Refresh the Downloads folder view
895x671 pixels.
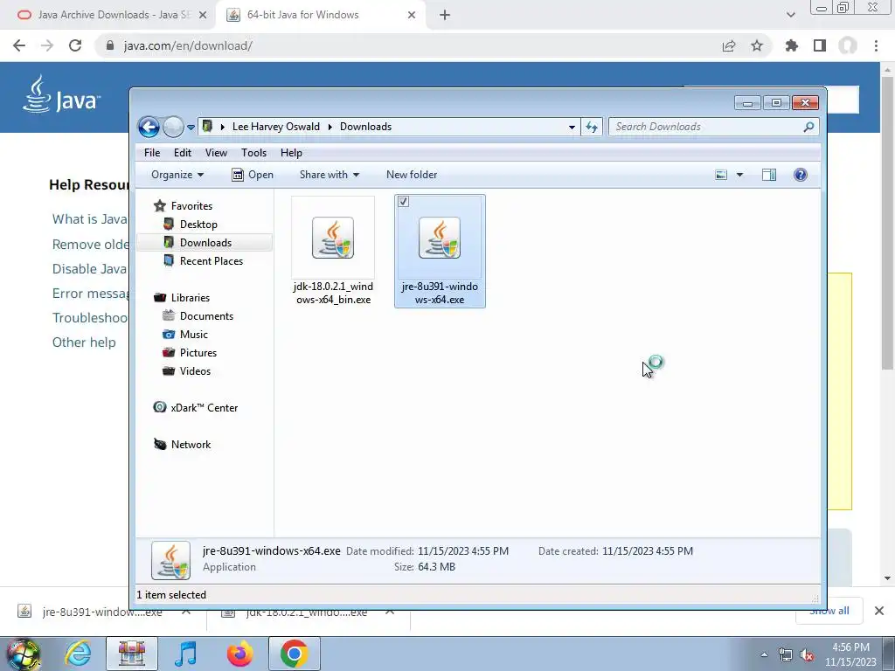592,128
